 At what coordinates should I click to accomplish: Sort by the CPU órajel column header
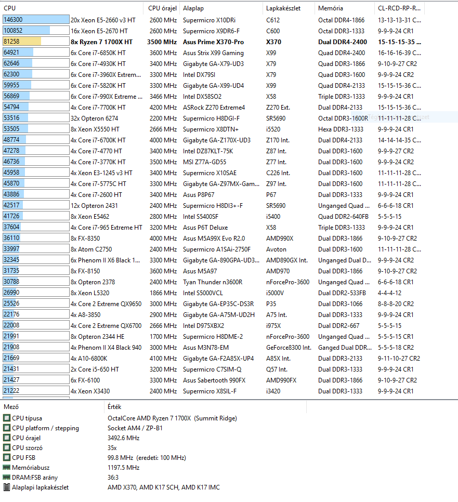pyautogui.click(x=162, y=8)
